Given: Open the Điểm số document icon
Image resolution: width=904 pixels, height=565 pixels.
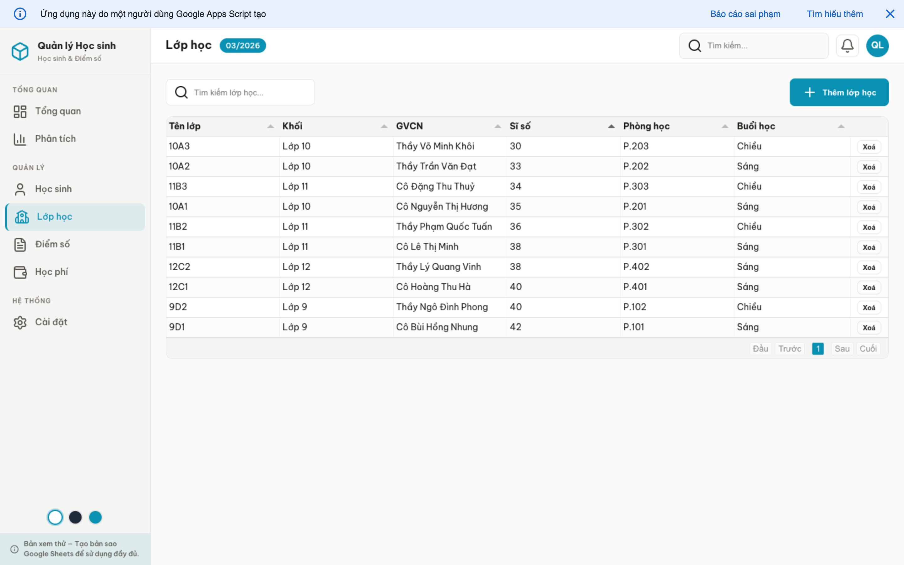Looking at the screenshot, I should (20, 245).
